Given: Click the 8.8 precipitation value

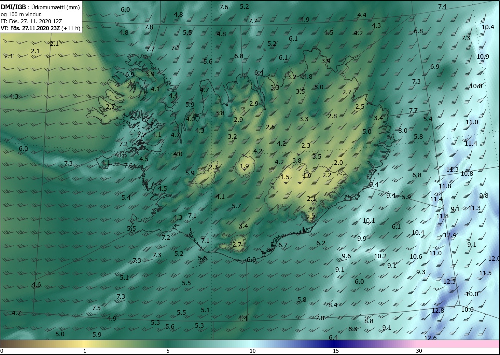Looking at the screenshot, I should pos(369,321).
